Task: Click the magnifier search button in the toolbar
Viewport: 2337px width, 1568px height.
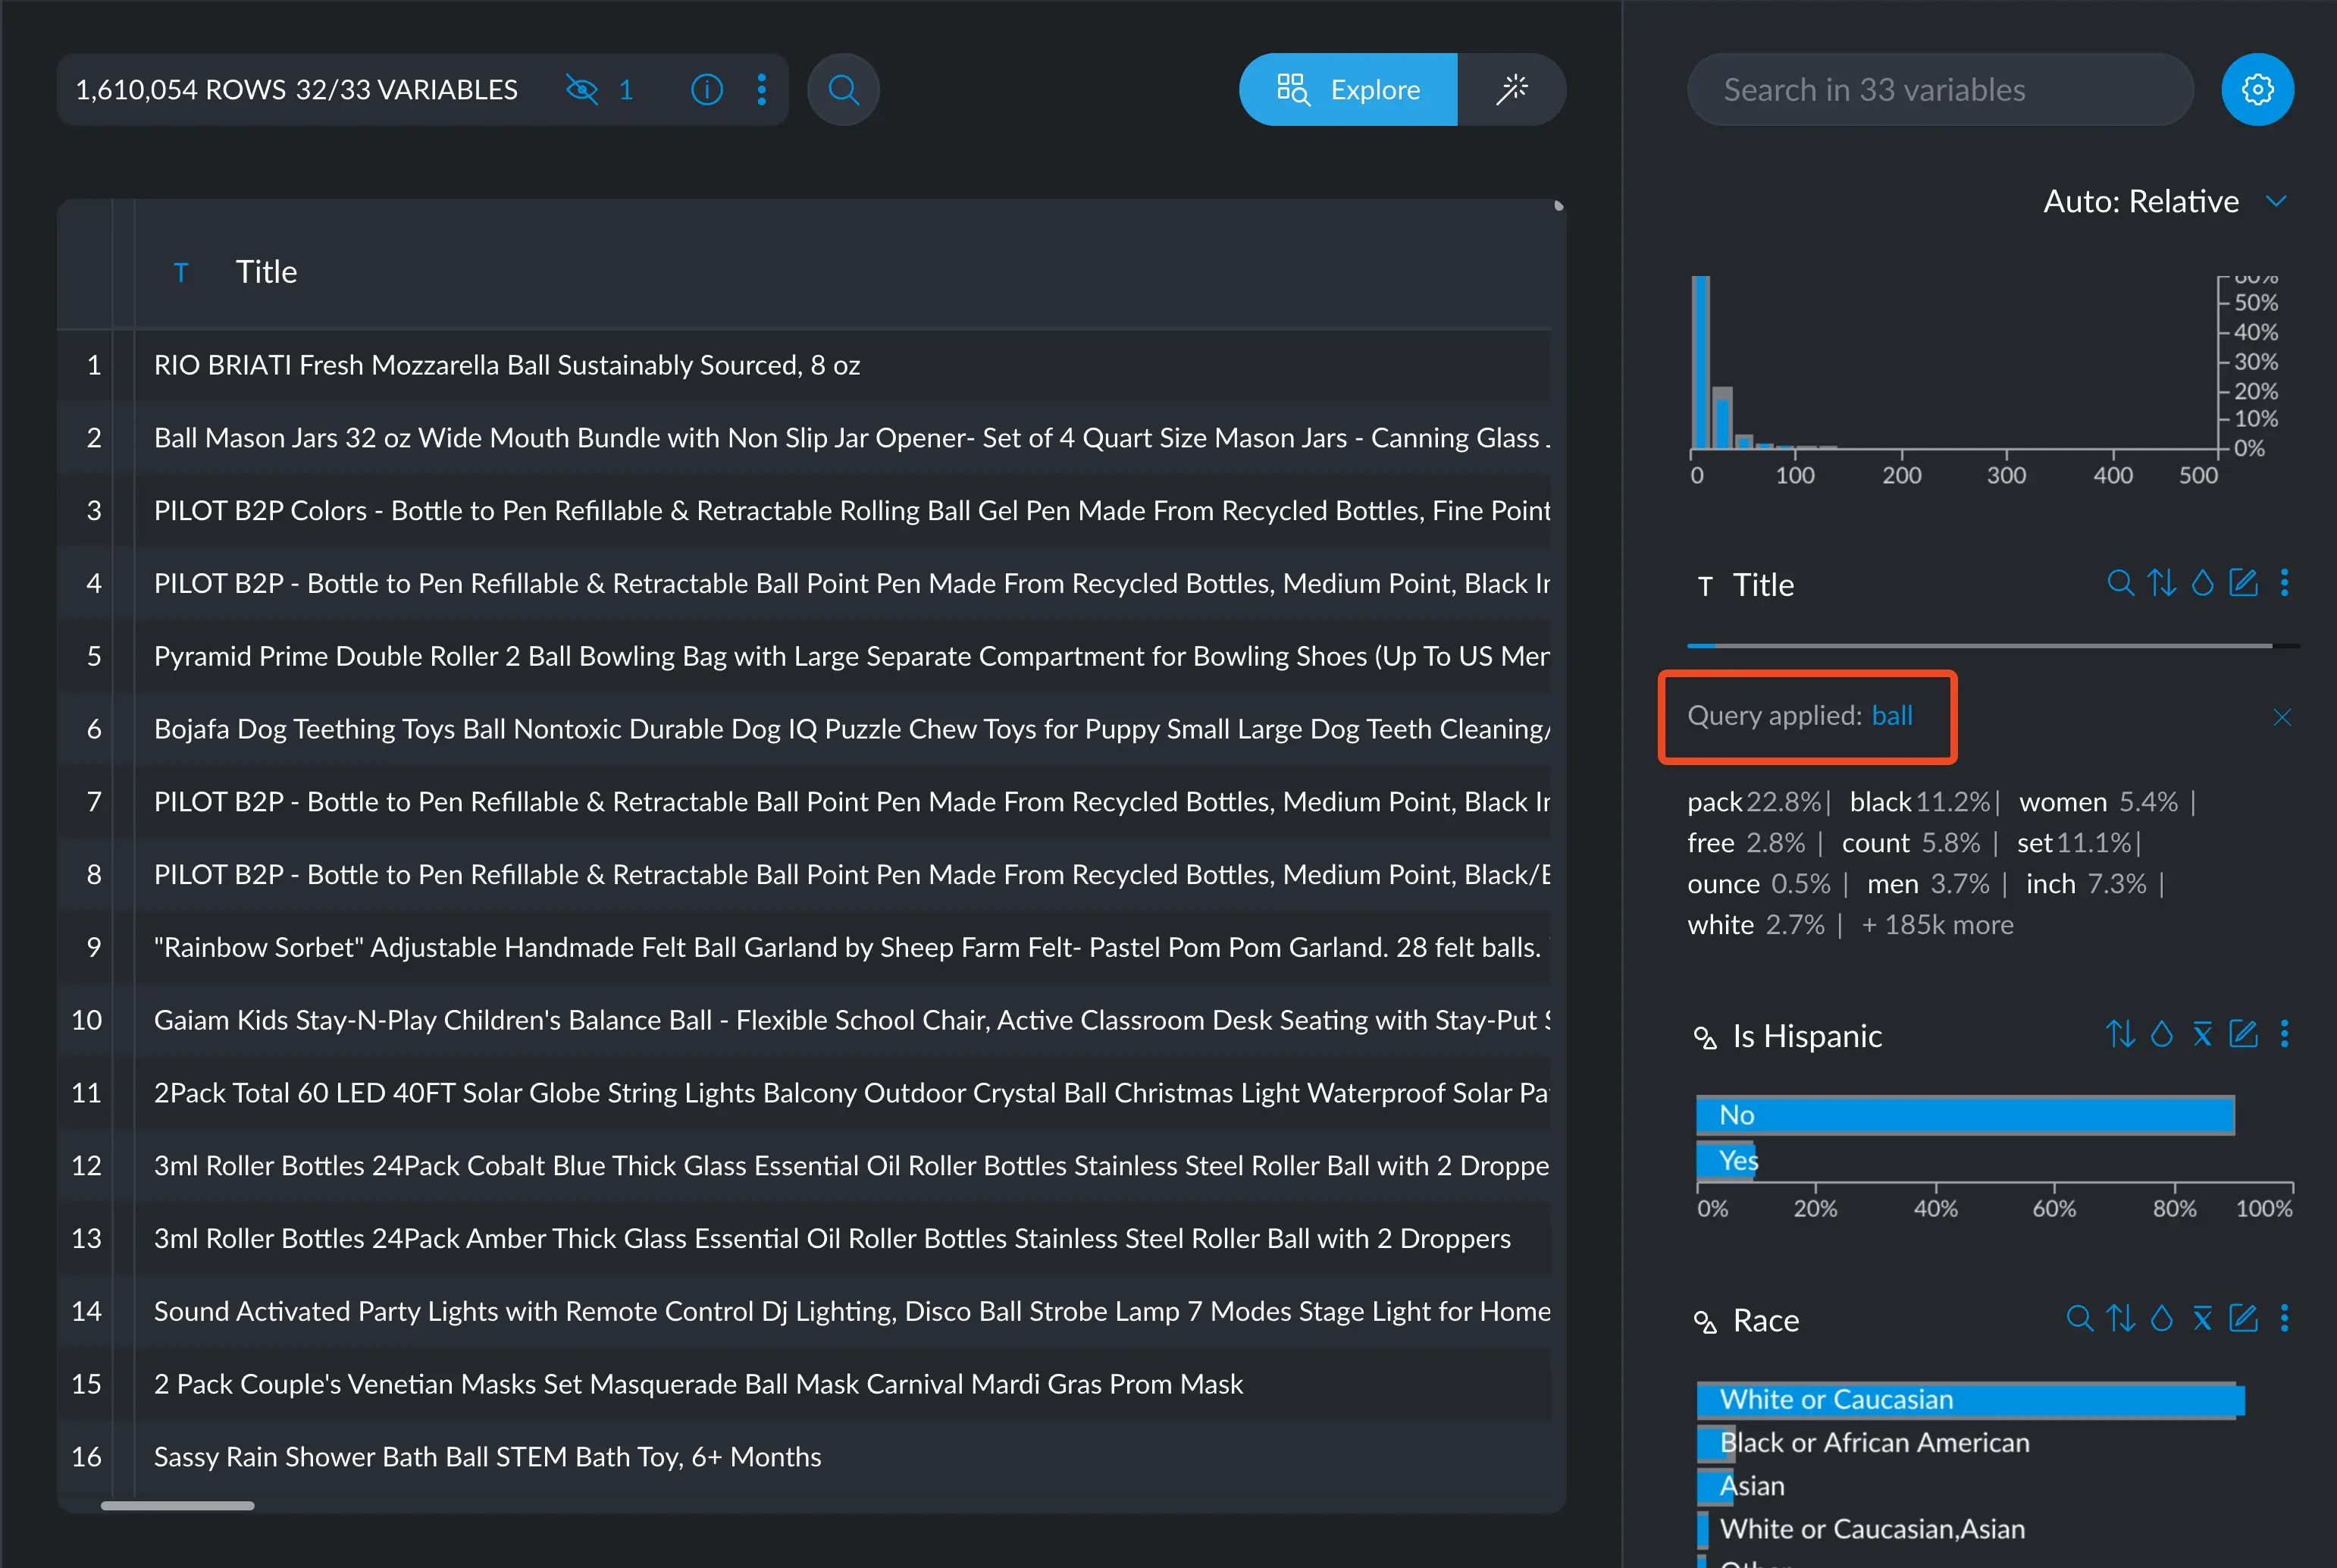Action: 843,90
